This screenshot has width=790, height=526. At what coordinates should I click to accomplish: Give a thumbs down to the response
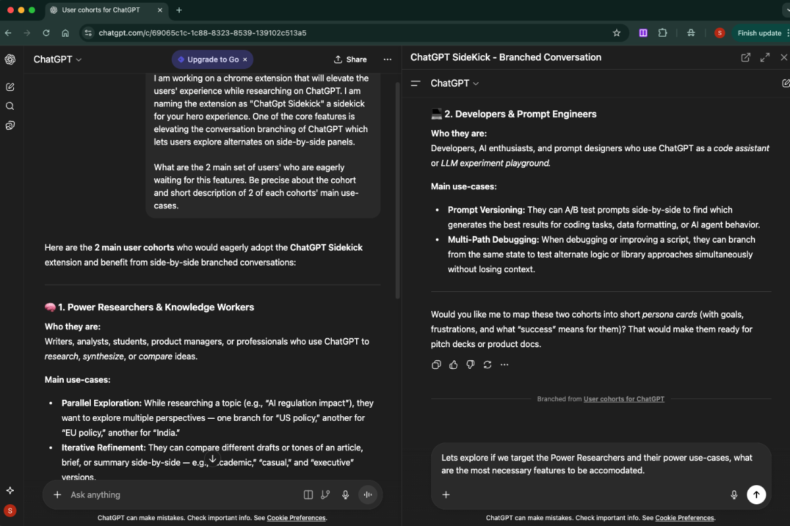[x=470, y=364]
